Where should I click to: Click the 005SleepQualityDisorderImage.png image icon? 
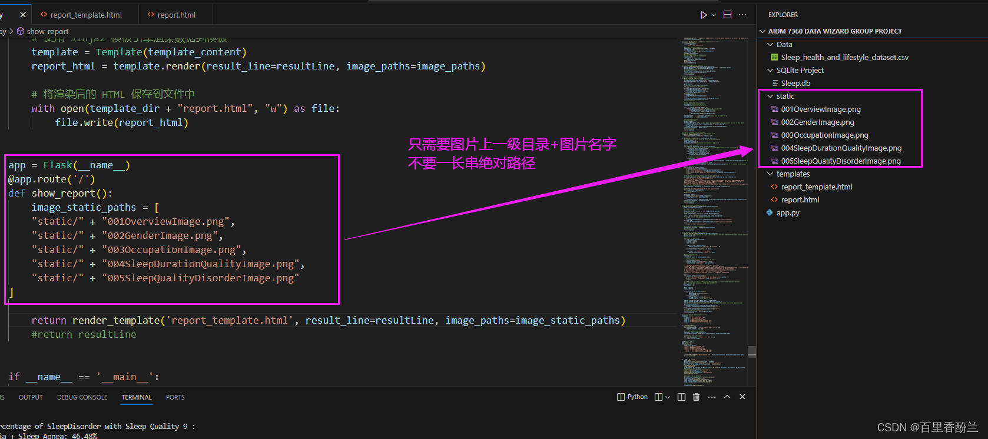(774, 161)
